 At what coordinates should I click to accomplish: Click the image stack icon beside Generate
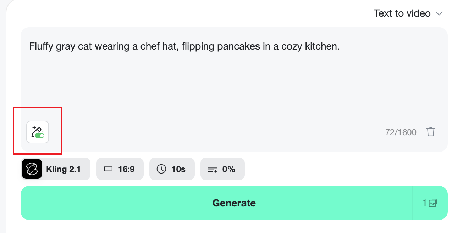point(433,203)
